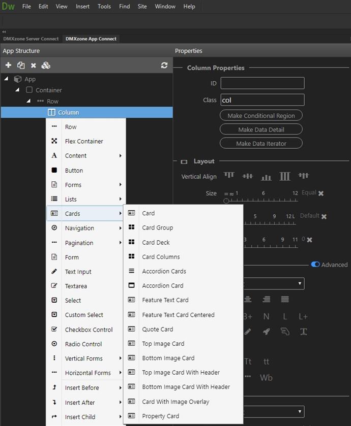Choose Card Group from submenu
The width and height of the screenshot is (351, 426).
coord(184,227)
